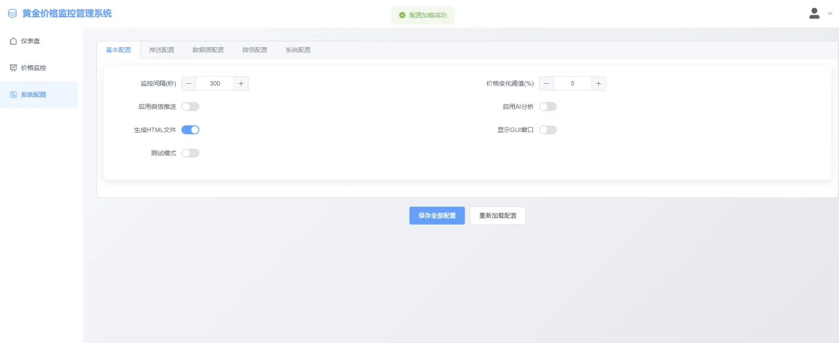839x343 pixels.
Task: Decrease price change threshold with minus button
Action: 546,84
